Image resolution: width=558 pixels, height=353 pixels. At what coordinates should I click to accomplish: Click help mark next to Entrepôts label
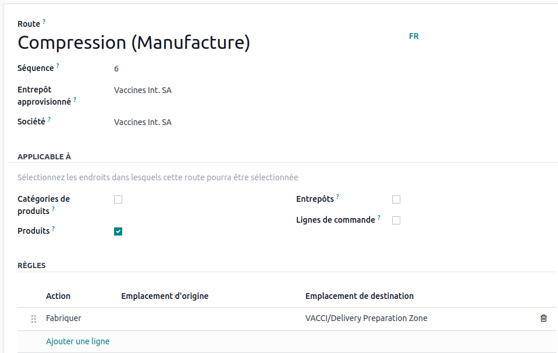[x=337, y=197]
